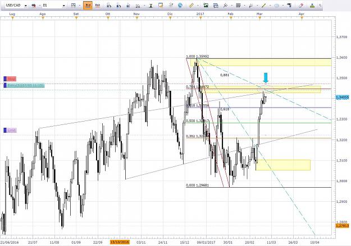
Task: Click the 21/06/2016 date on bottom axis
Action: [10, 242]
